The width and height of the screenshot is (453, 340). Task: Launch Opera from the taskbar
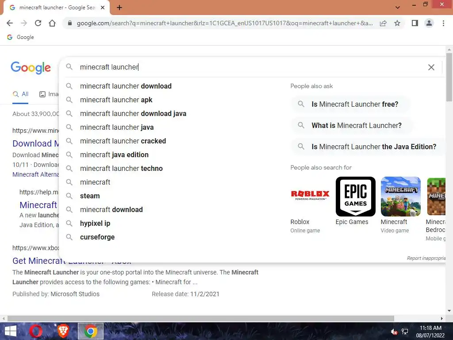tap(36, 331)
